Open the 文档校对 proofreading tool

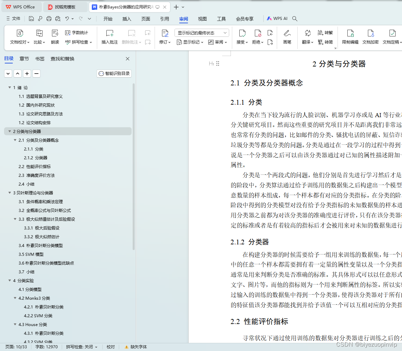point(20,37)
